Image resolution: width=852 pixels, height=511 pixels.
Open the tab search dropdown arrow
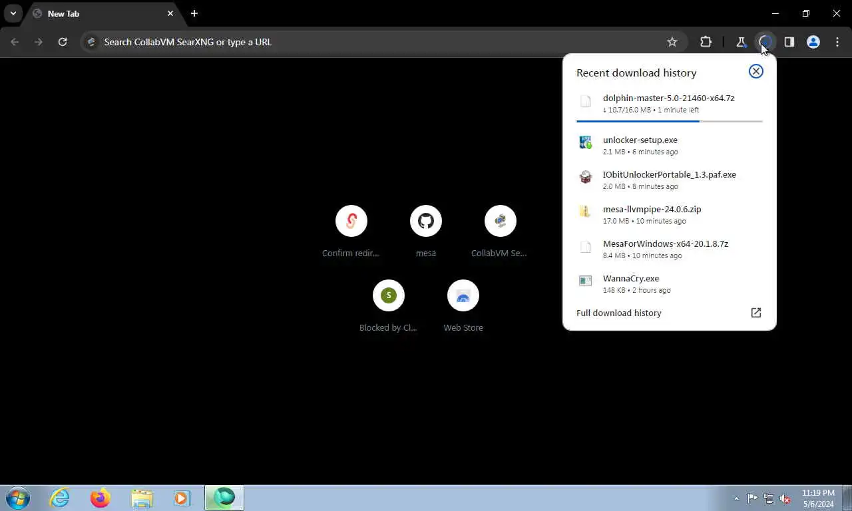click(x=13, y=13)
